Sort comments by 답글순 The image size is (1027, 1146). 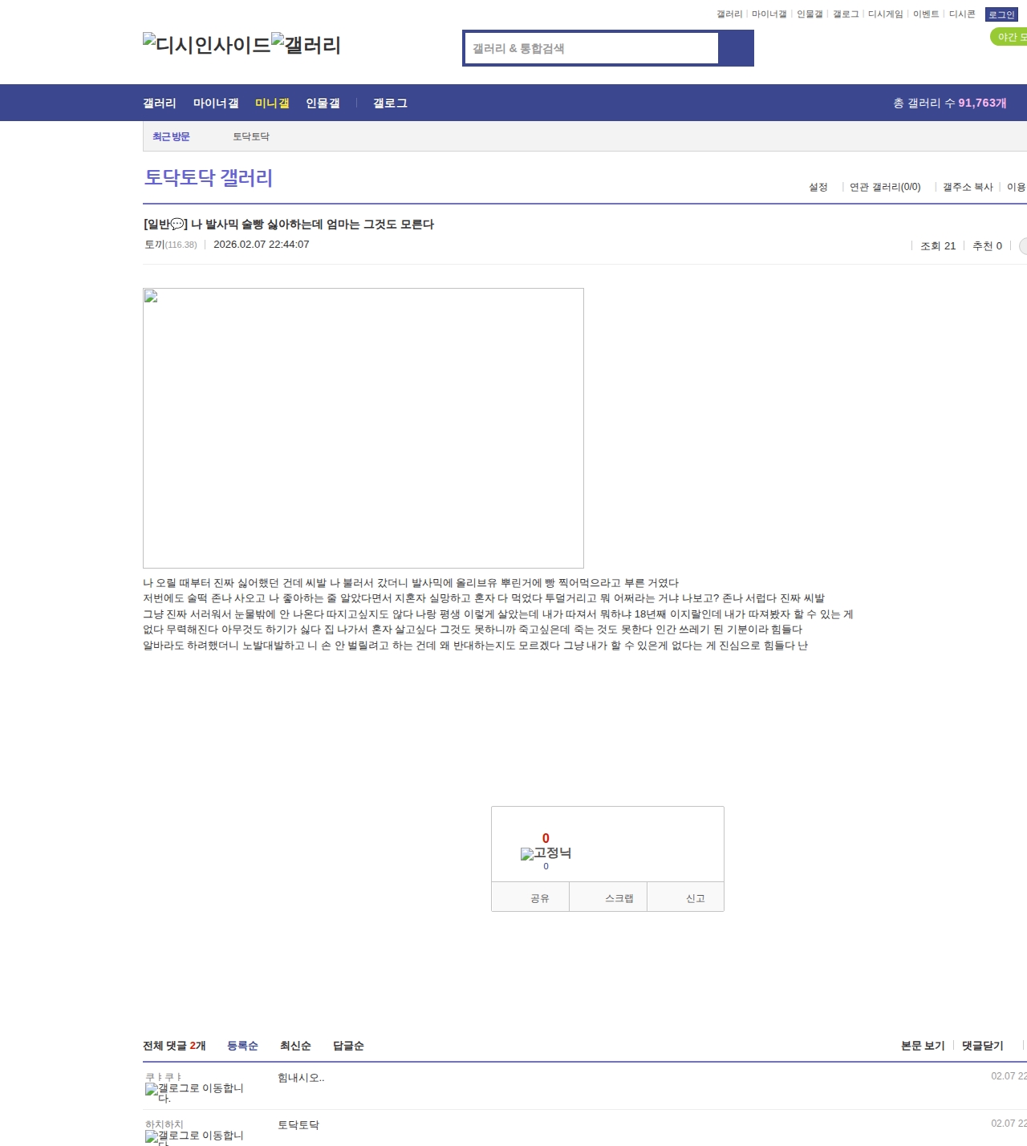pos(348,1046)
